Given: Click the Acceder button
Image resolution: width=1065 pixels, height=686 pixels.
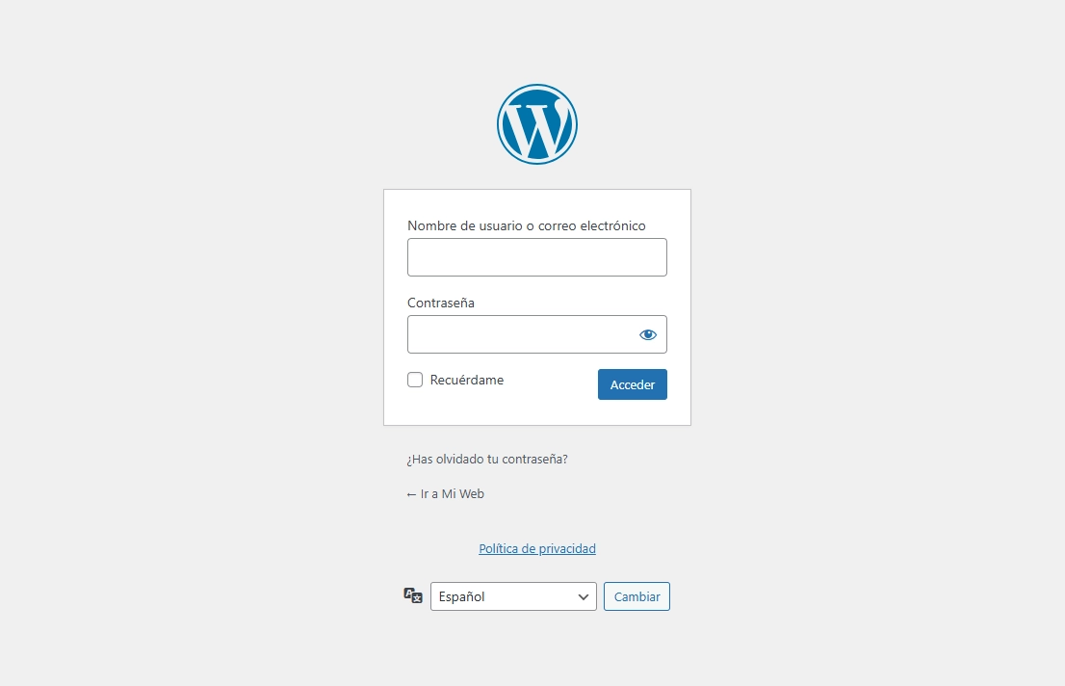Looking at the screenshot, I should point(633,384).
